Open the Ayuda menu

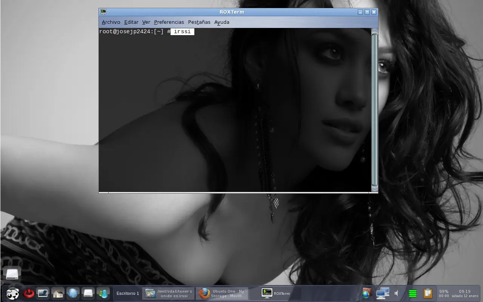pos(222,22)
